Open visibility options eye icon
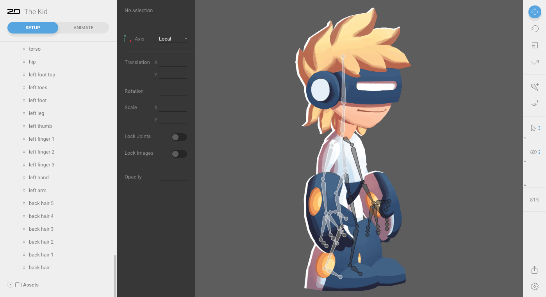The image size is (546, 297). 534,152
